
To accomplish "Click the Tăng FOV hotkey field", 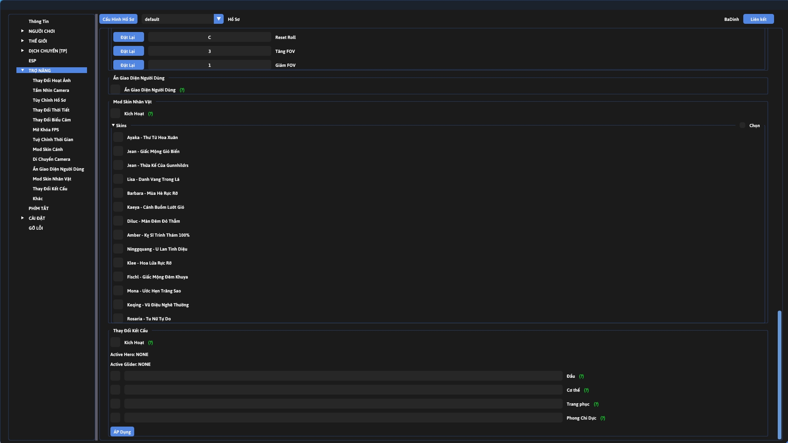I will pos(209,51).
